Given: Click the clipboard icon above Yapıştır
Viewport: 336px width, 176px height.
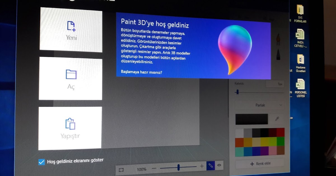Looking at the screenshot, I should (x=70, y=124).
